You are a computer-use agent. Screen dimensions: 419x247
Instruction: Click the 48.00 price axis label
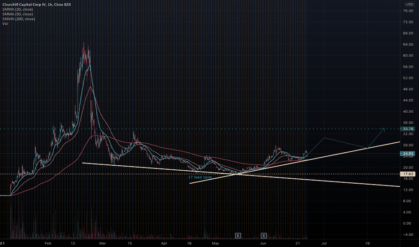click(x=408, y=89)
